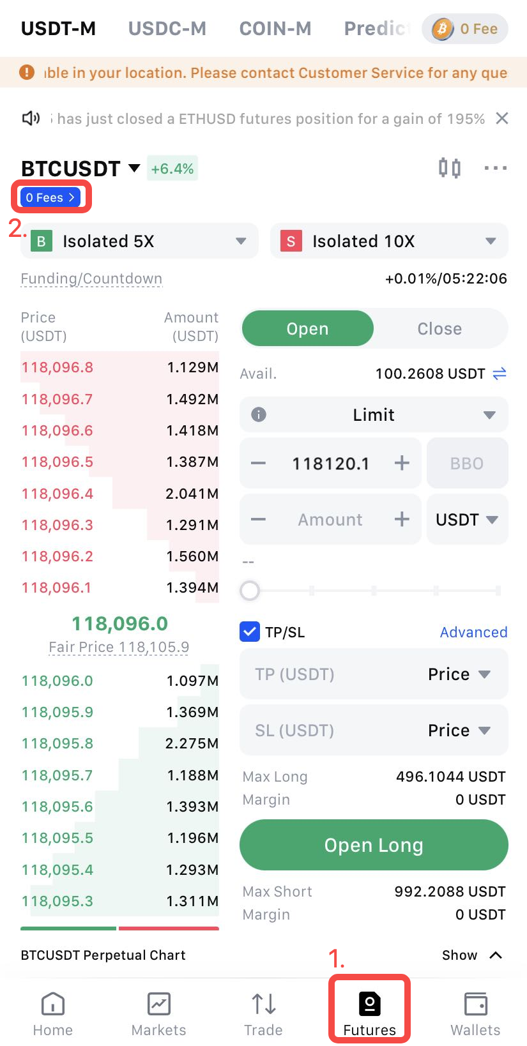Switch to the USDC-M tab
This screenshot has height=1046, width=527.
pyautogui.click(x=167, y=29)
